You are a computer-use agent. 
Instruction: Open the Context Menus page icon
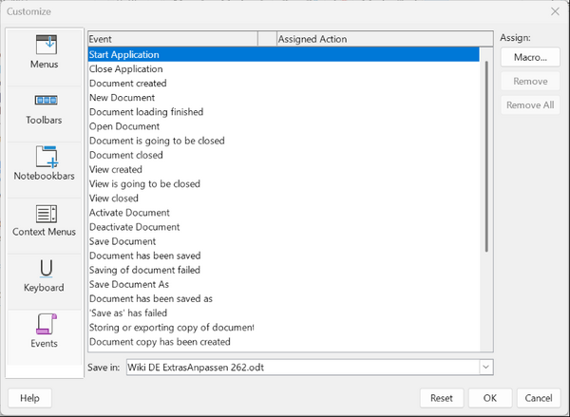pos(47,214)
